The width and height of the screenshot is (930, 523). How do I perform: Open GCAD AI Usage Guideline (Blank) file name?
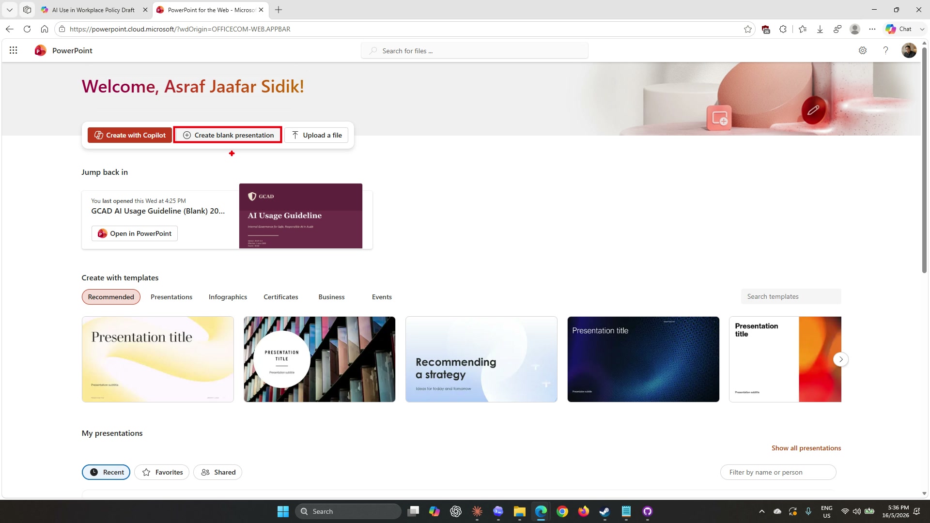click(x=158, y=211)
